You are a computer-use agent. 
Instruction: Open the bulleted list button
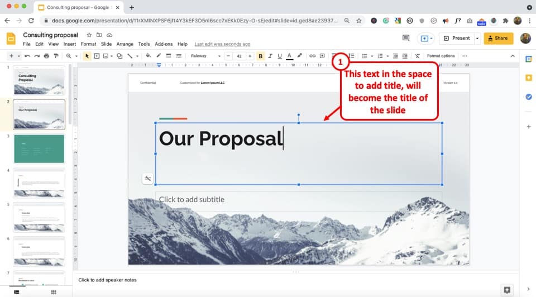365,56
